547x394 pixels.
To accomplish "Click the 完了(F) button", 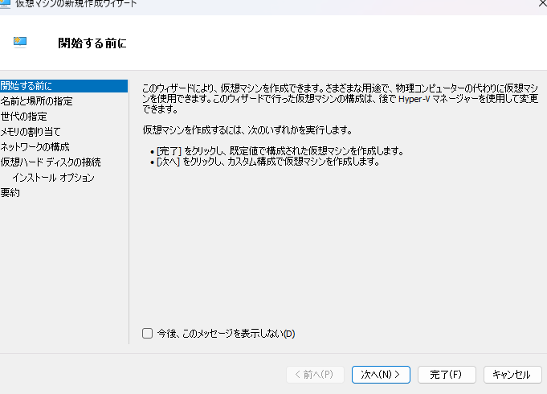I will (446, 375).
